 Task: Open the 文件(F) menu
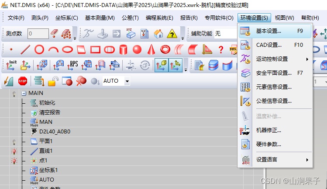pos(16,18)
